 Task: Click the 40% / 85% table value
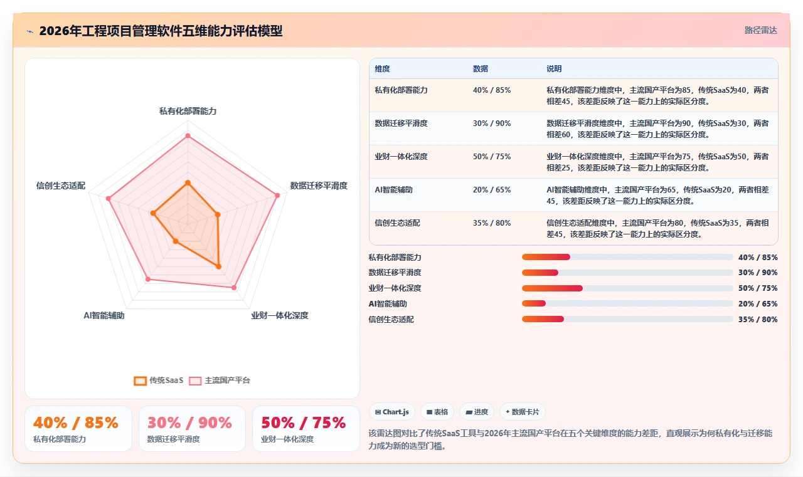492,90
